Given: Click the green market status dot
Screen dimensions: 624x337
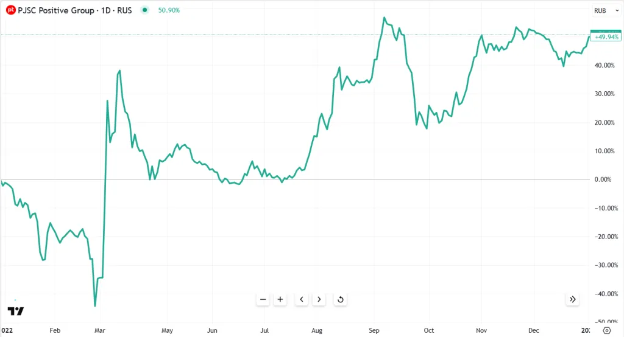Looking at the screenshot, I should (x=144, y=10).
